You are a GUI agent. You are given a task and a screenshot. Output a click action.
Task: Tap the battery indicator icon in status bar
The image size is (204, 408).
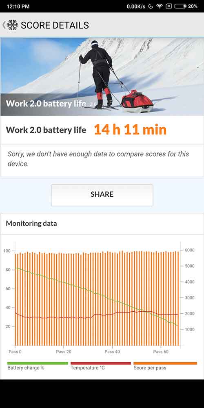pyautogui.click(x=180, y=6)
